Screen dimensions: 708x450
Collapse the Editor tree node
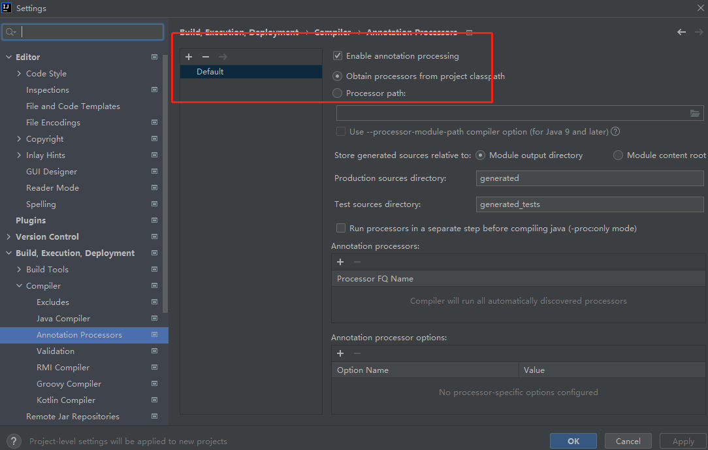8,57
